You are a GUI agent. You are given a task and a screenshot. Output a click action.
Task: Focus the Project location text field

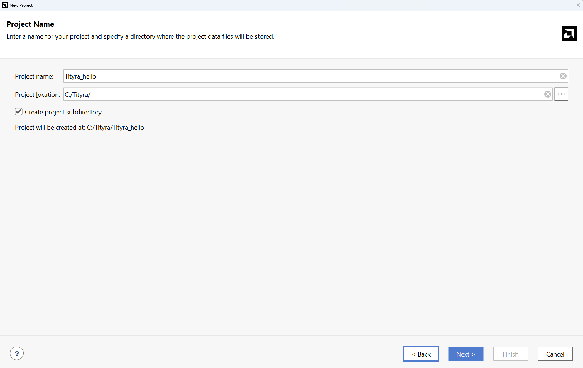click(300, 94)
